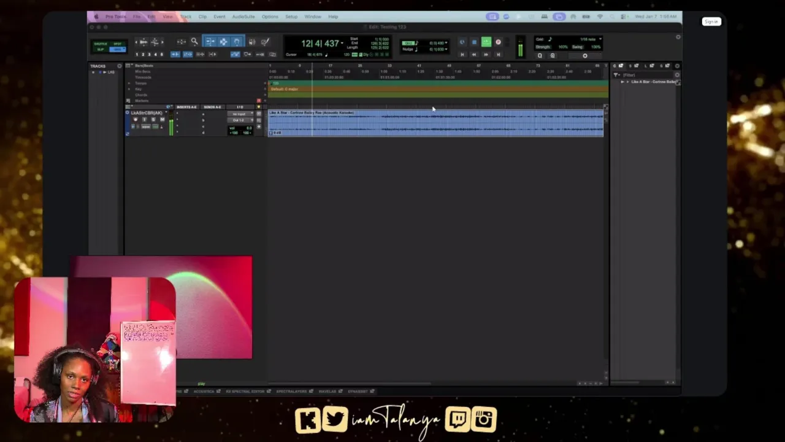This screenshot has width=785, height=442.
Task: Open the Window menu
Action: pyautogui.click(x=312, y=17)
